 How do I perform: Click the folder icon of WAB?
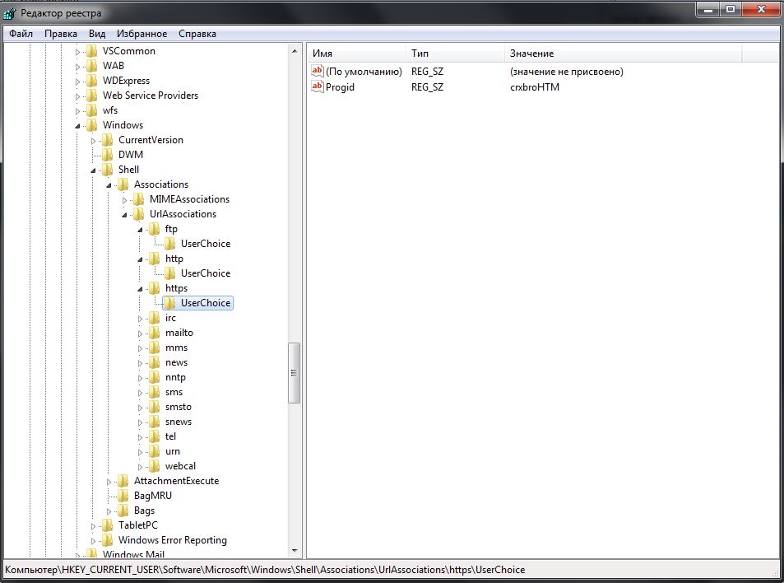tap(91, 66)
